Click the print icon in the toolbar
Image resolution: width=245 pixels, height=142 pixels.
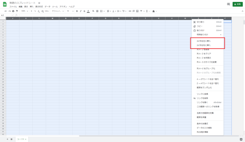tap(13, 11)
